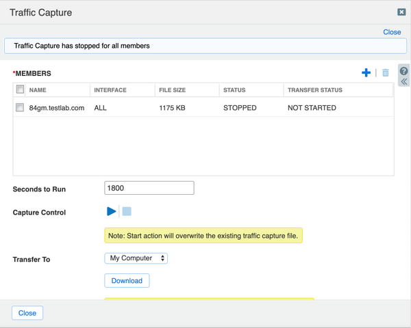Stop traffic capture with square button

point(127,211)
